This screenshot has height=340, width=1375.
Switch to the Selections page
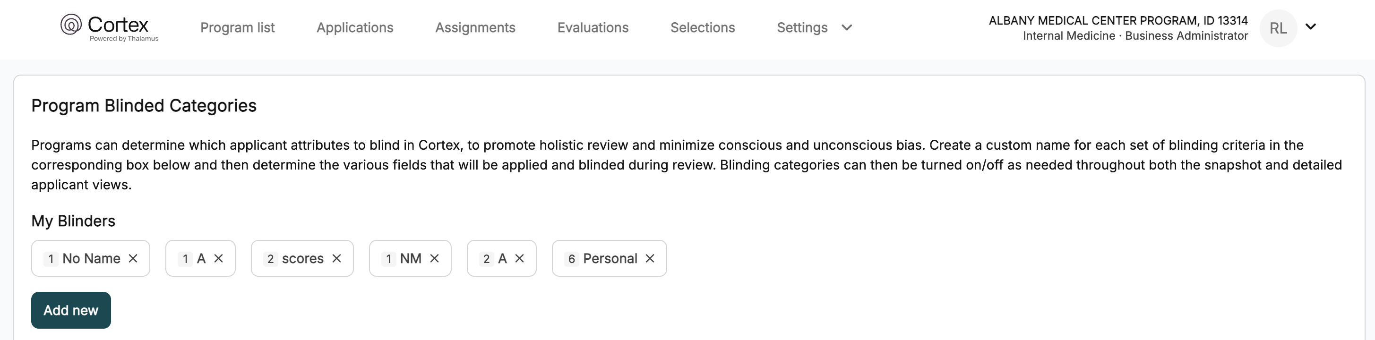click(703, 28)
